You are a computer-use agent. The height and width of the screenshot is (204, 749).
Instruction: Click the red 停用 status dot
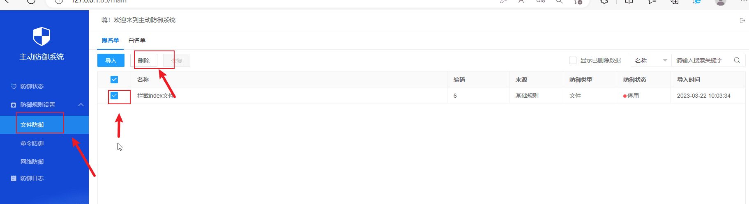click(x=625, y=96)
